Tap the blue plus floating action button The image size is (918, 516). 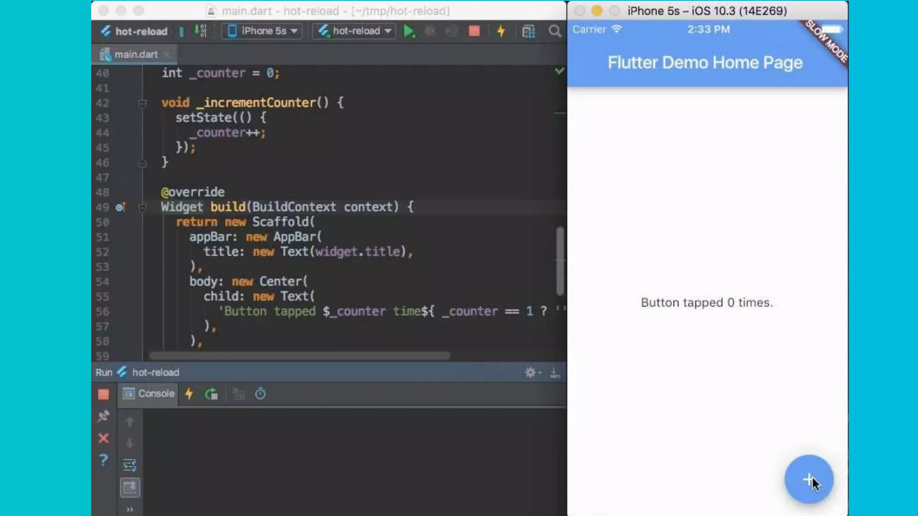[808, 479]
